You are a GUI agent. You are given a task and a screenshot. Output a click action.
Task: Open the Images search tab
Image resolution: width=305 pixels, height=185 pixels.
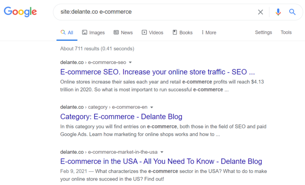point(93,33)
